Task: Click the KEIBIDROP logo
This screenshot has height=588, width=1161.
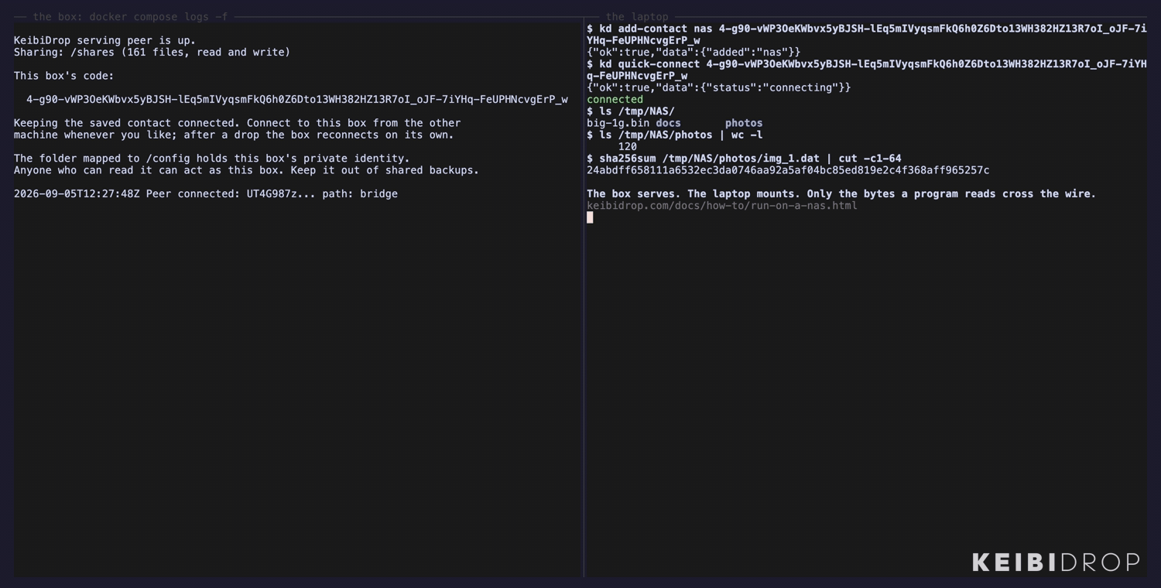Action: [1056, 562]
